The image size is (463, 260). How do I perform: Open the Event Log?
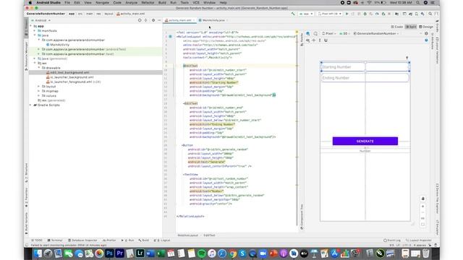pos(392,240)
